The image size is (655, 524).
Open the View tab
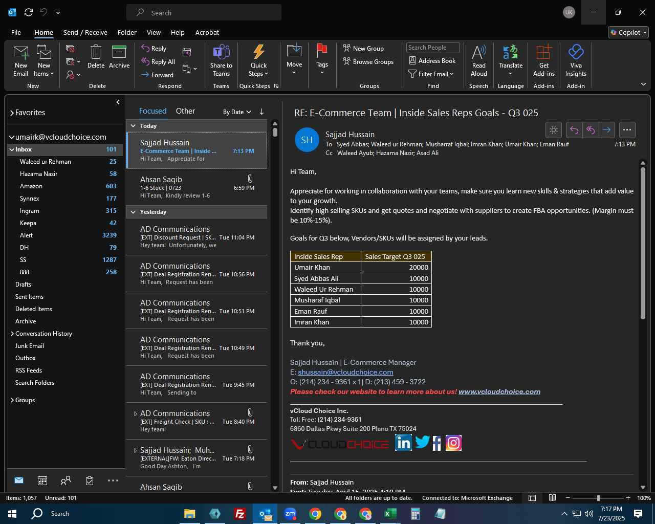click(x=154, y=32)
